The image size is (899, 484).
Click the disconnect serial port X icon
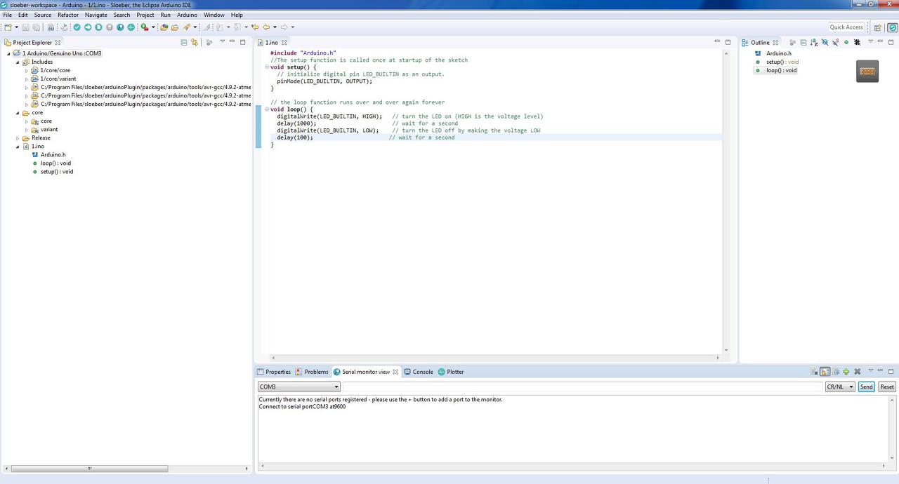(x=858, y=372)
